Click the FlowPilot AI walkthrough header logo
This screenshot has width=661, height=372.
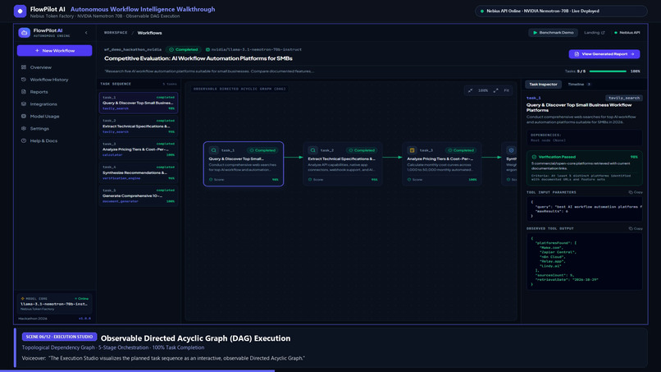coord(20,11)
